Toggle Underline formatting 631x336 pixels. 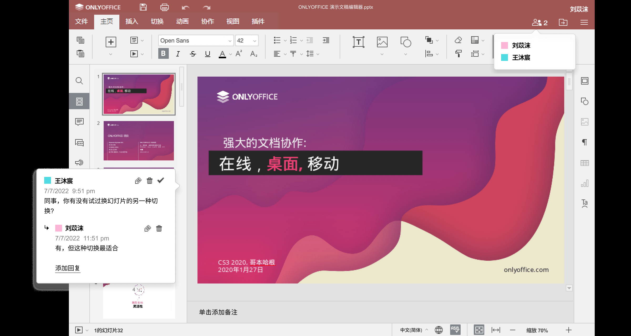tap(207, 54)
